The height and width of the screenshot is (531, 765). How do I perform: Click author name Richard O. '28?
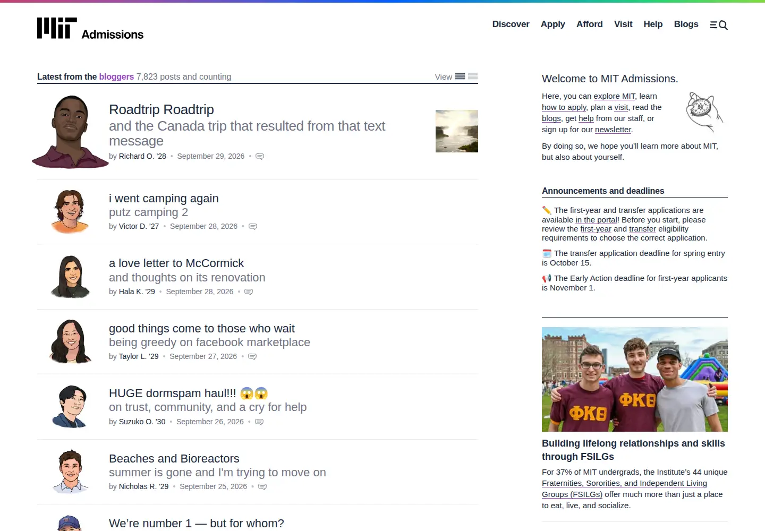142,157
